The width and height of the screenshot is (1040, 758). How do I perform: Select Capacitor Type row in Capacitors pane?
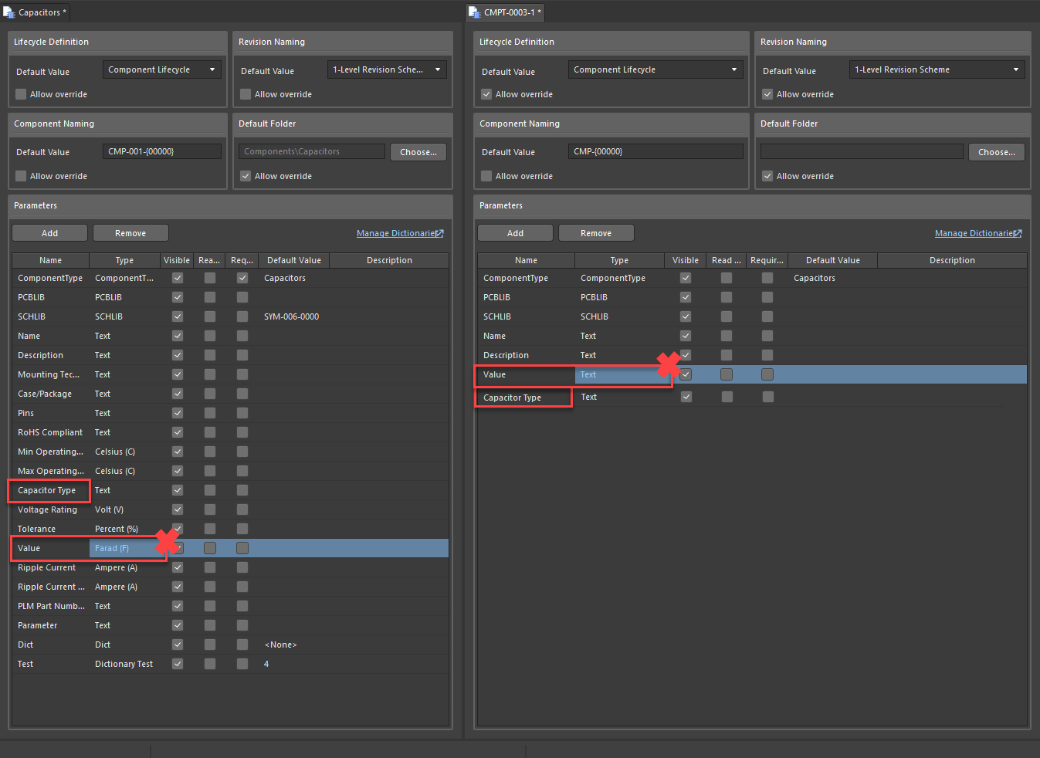point(230,490)
